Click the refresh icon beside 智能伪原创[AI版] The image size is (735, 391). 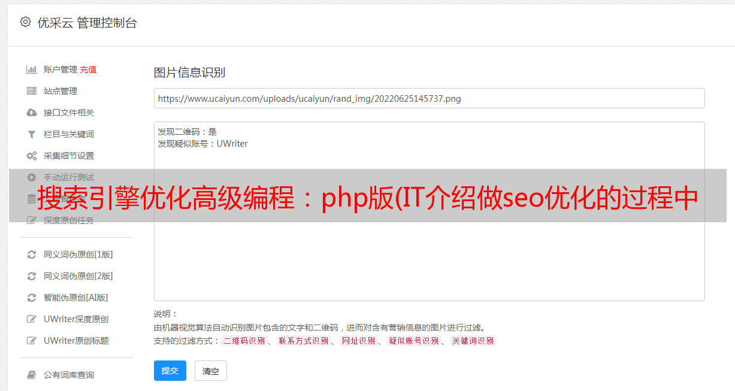[32, 298]
